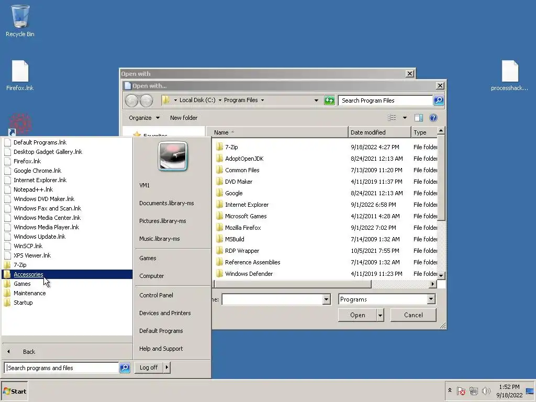Select the Firefox.lnk desktop file icon
The height and width of the screenshot is (402, 536).
20,71
